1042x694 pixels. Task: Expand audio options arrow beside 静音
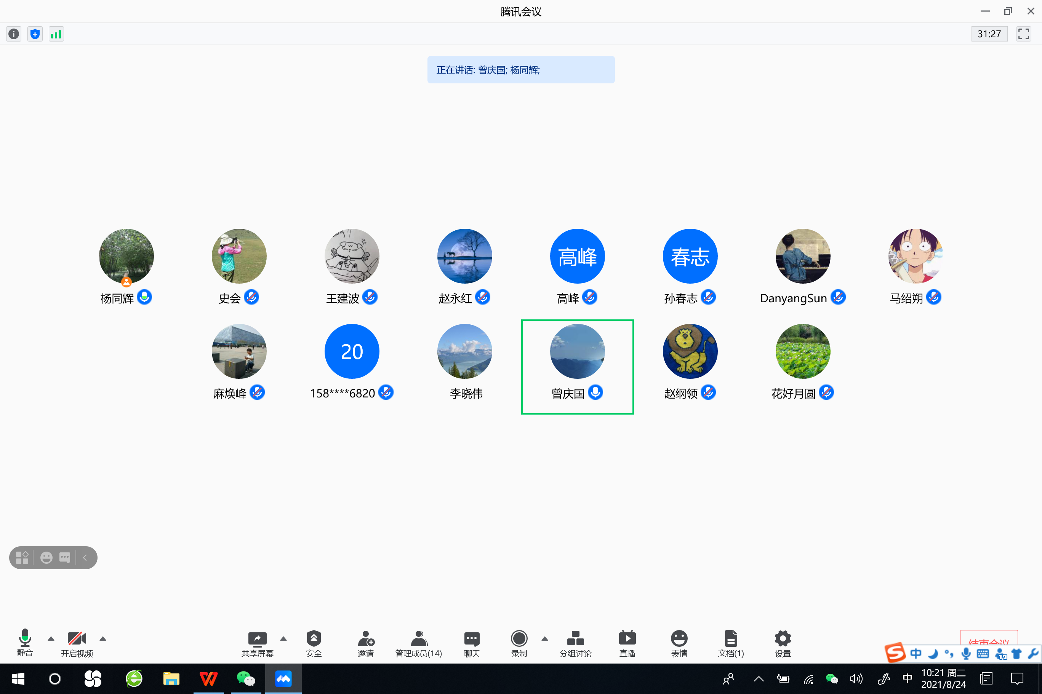tap(51, 639)
